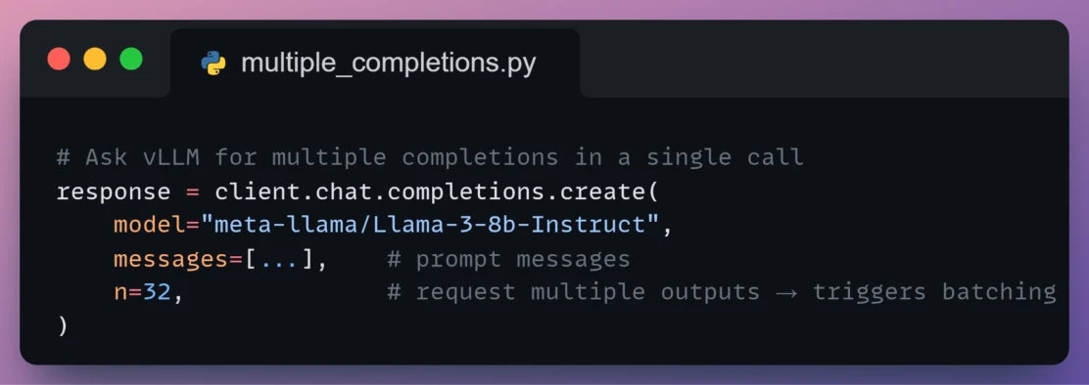Select the multiple_completions.py tab
Screen dimensions: 1089x385
(x=375, y=63)
